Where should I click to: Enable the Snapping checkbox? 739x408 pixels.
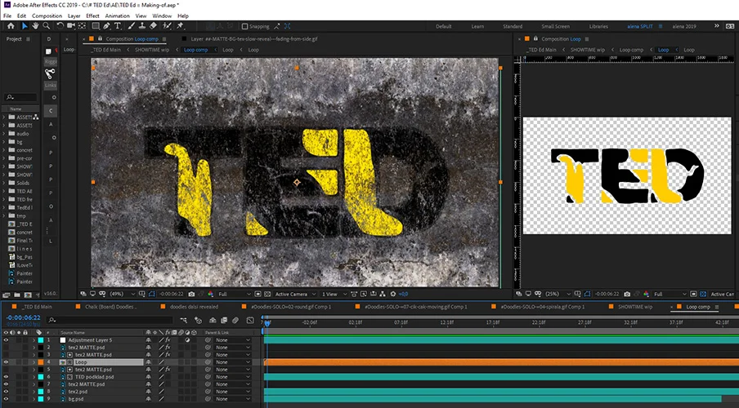coord(244,26)
